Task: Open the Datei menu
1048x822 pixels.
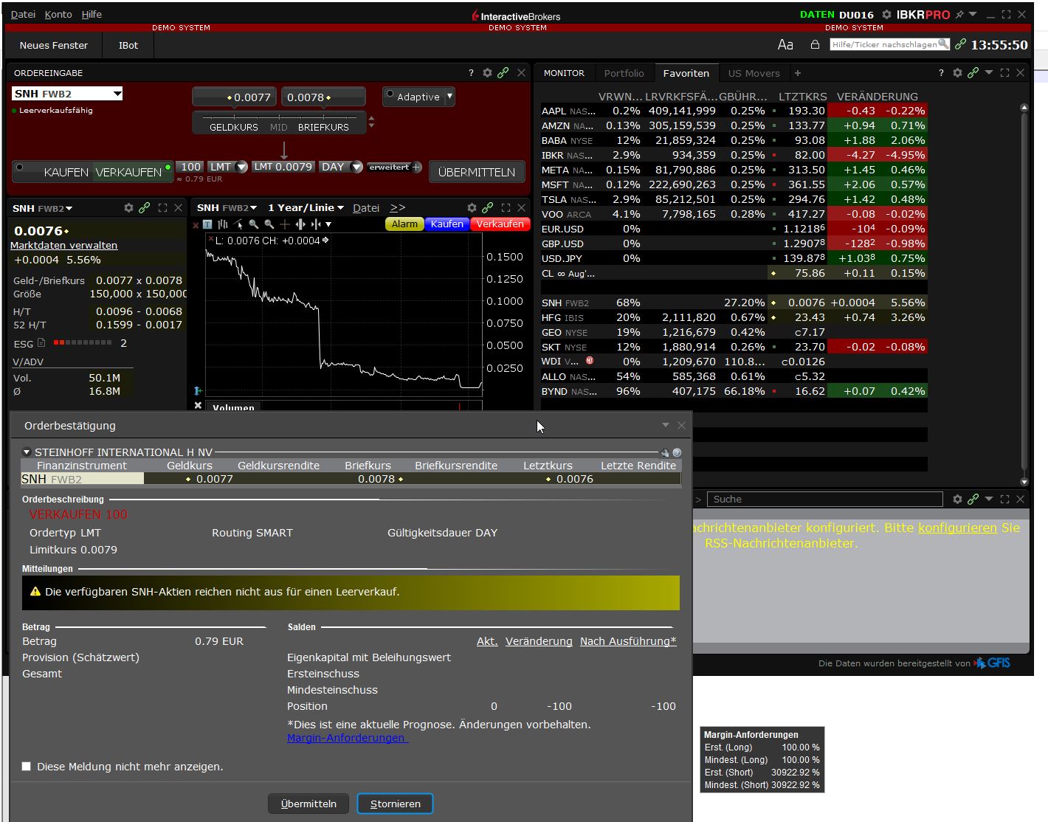Action: (23, 14)
